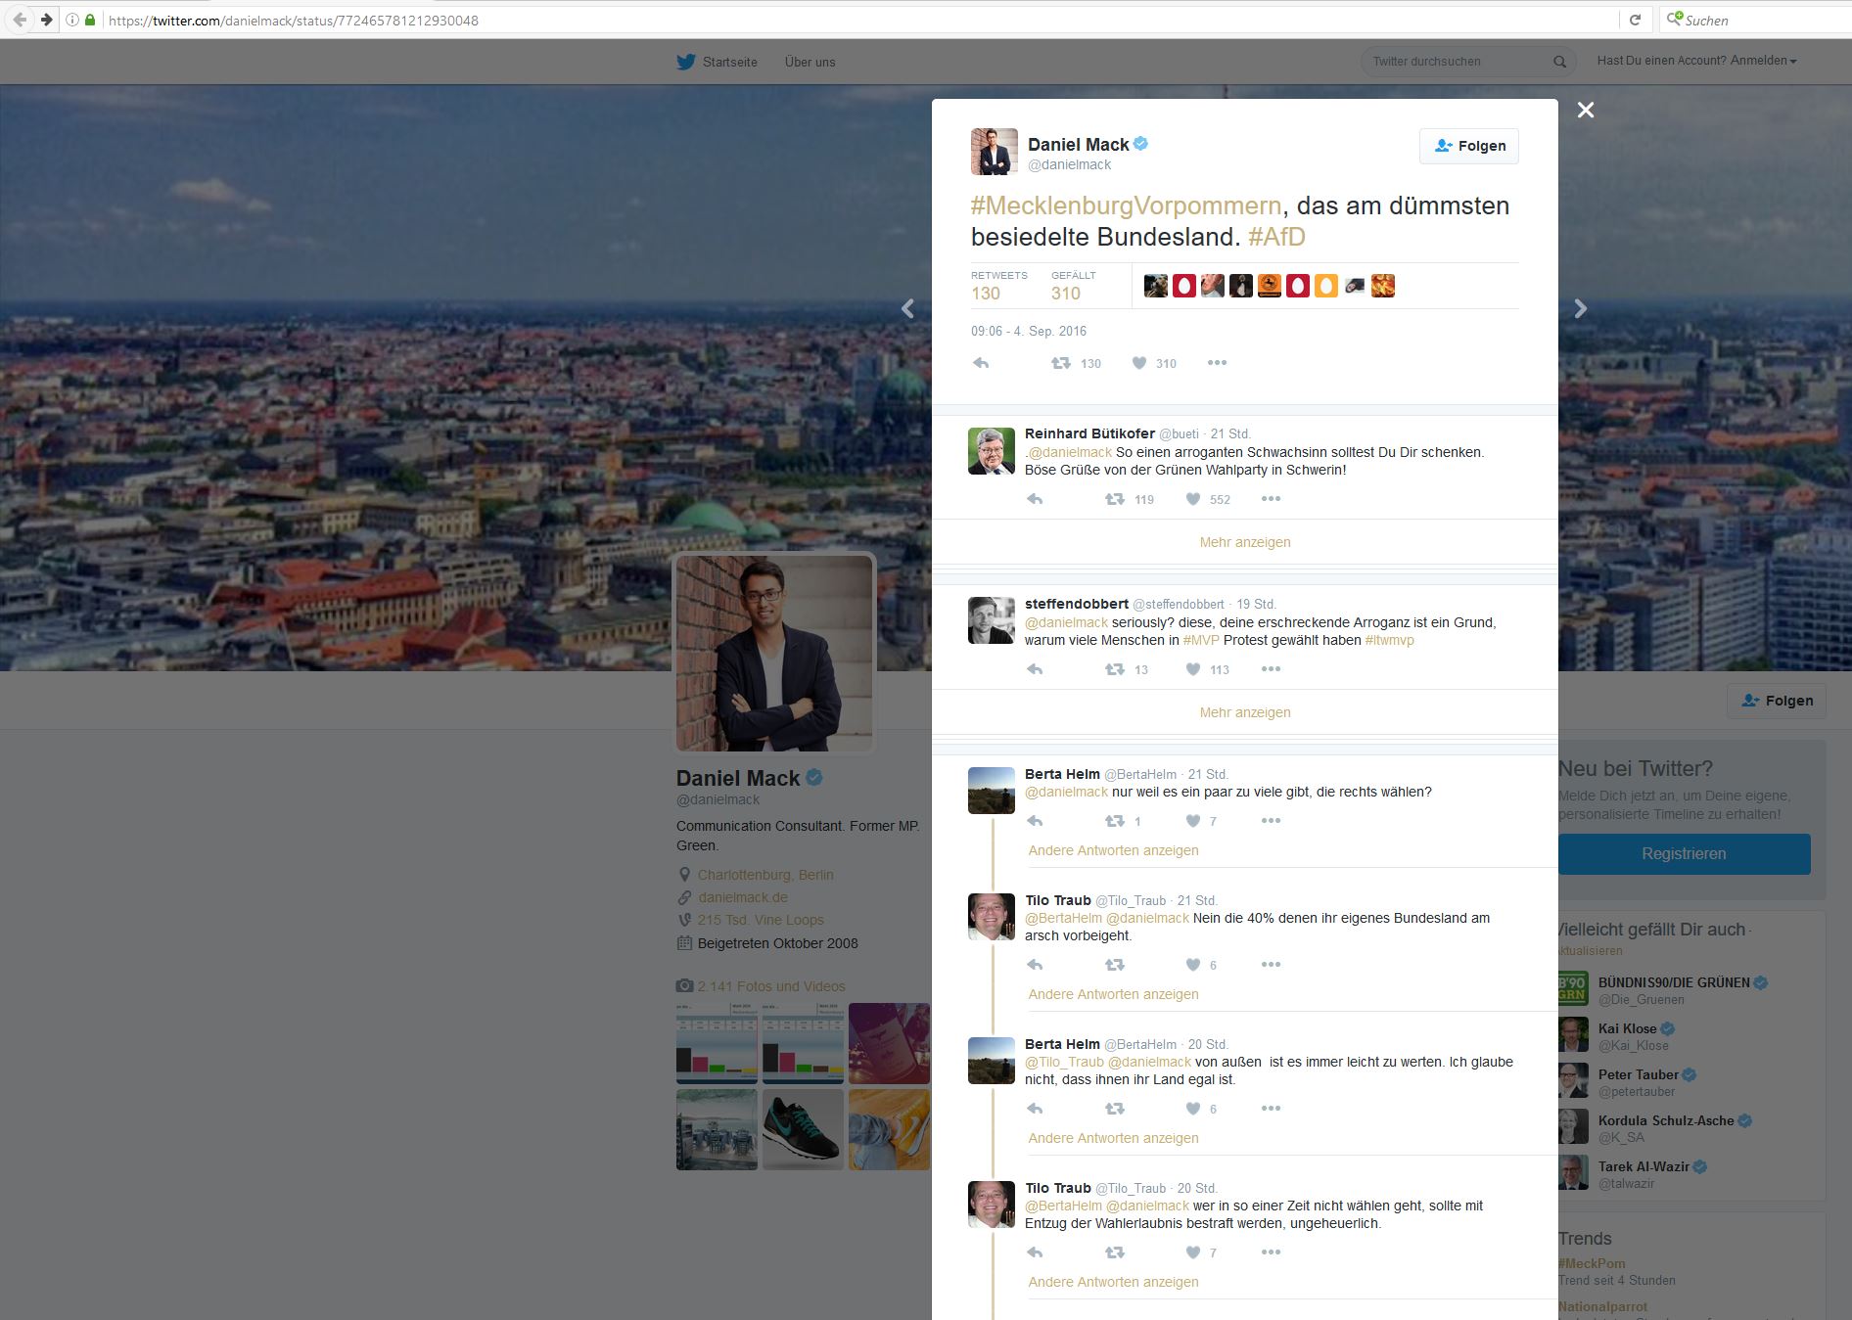Open Reinhard Bütikofer's avatar
The image size is (1852, 1320).
pyautogui.click(x=992, y=451)
